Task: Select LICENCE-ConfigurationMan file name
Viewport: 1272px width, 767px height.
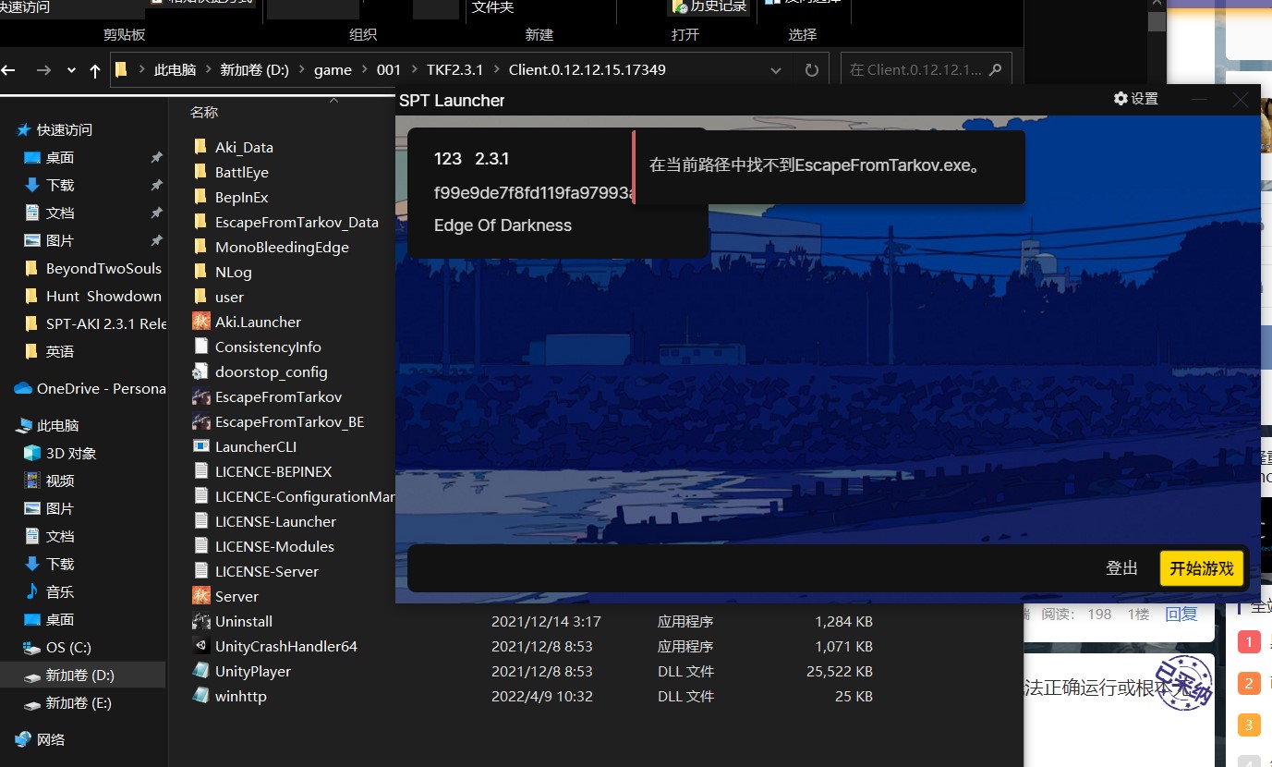Action: tap(305, 496)
